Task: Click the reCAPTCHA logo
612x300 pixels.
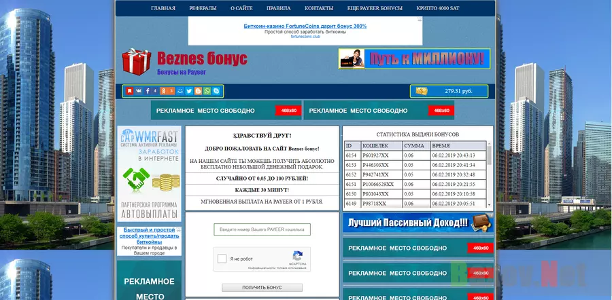Action: (297, 257)
